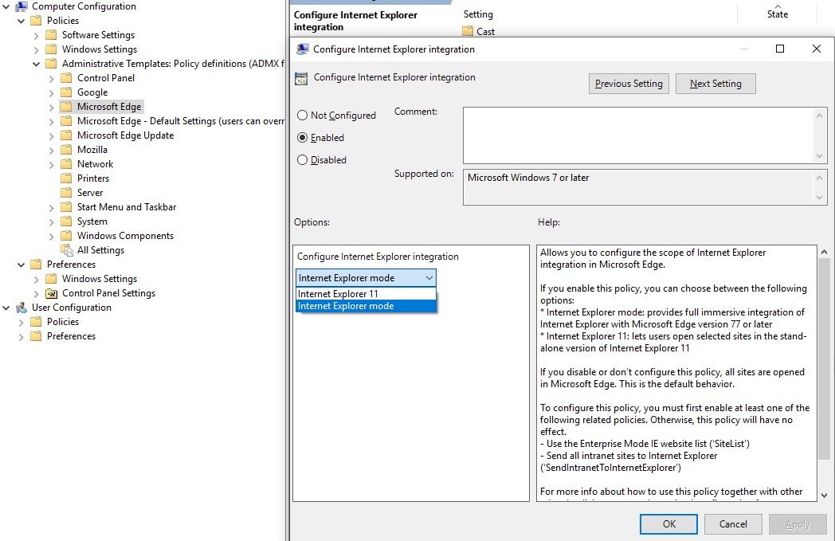Click the Computer Configuration computer icon
This screenshot has width=835, height=541.
(x=22, y=6)
